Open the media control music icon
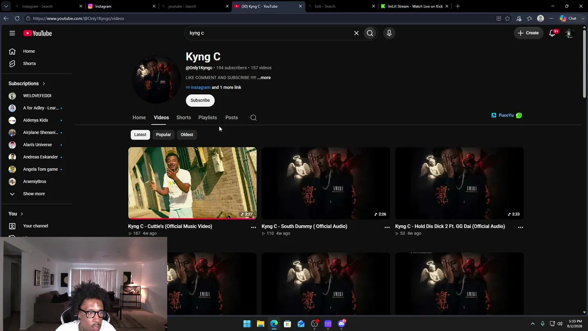 519,18
